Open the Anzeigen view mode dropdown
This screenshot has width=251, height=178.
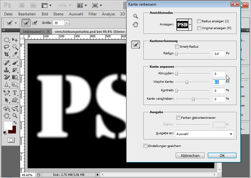click(x=190, y=25)
